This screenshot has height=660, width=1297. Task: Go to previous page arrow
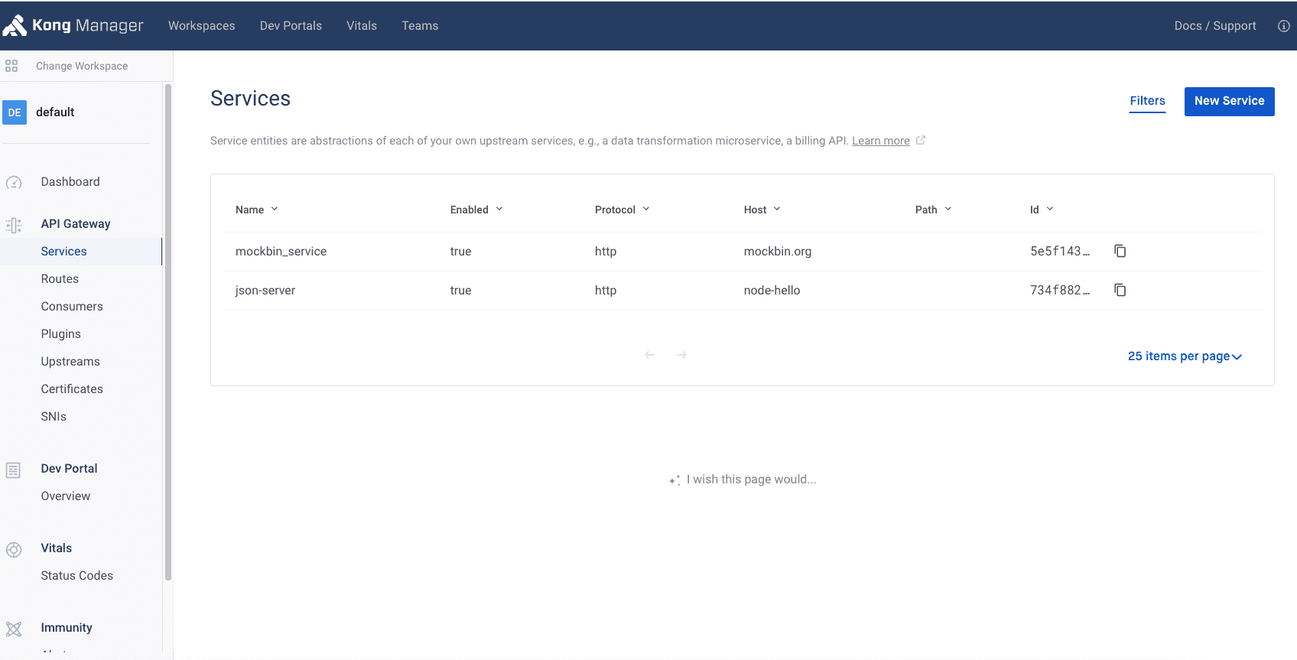650,355
